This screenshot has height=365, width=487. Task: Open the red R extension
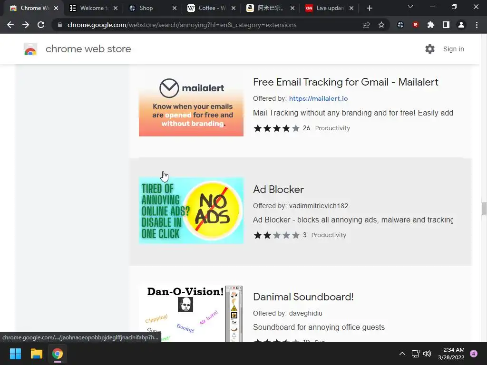coord(416,25)
